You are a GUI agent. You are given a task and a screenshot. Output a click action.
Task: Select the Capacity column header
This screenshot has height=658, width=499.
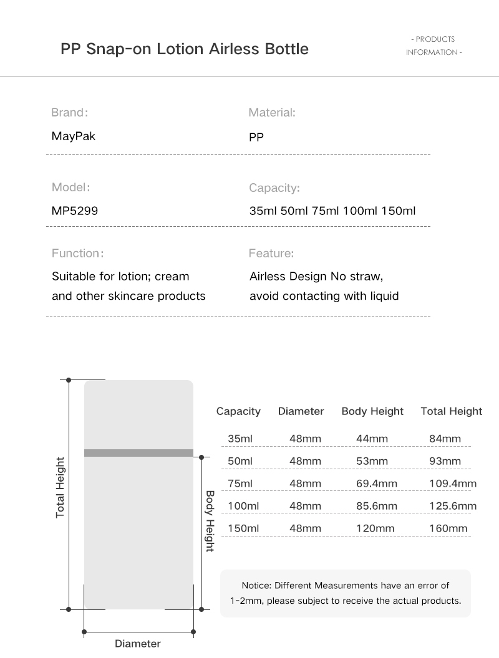(238, 412)
